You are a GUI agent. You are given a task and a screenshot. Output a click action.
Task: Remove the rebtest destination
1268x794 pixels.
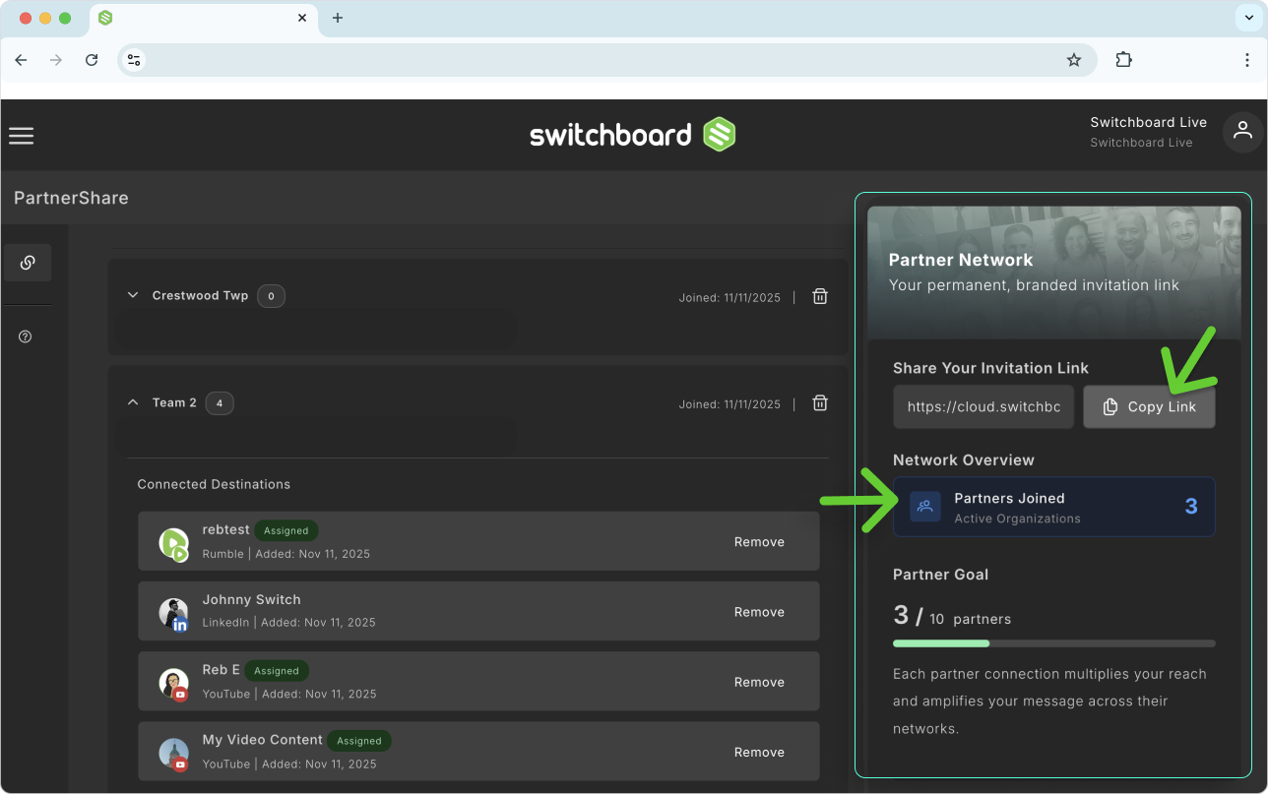759,542
